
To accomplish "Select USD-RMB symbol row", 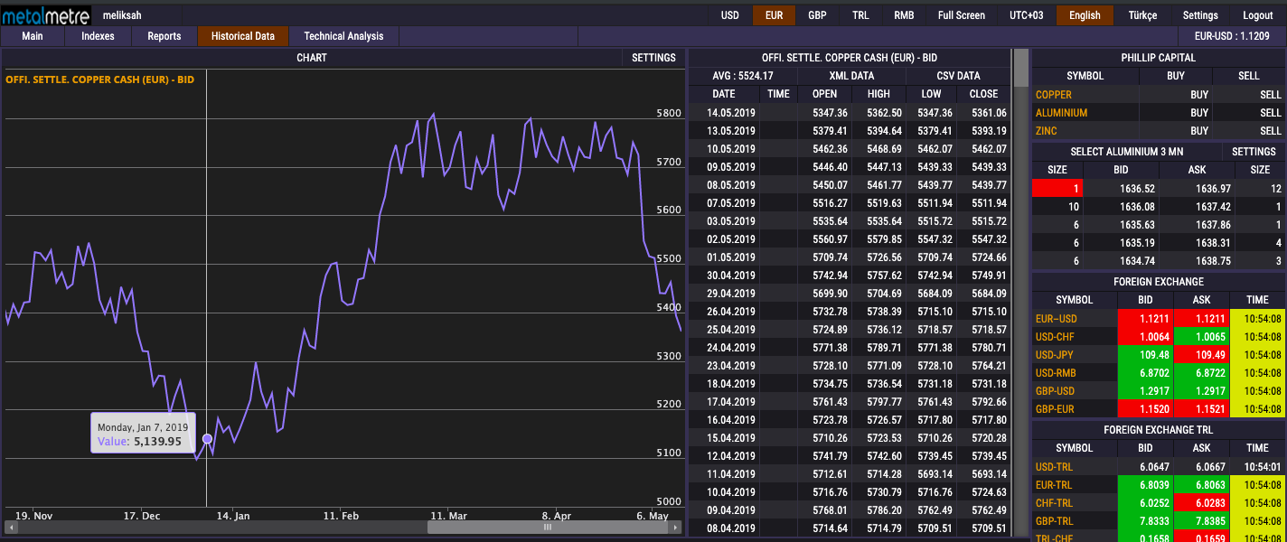I will pos(1056,373).
